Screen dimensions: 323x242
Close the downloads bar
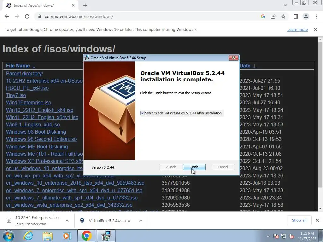coord(317,220)
